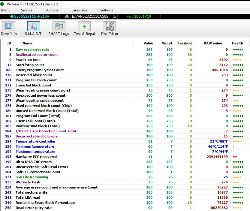Select Average erase count and maximum row
250x211 pixels.
click(x=125, y=187)
